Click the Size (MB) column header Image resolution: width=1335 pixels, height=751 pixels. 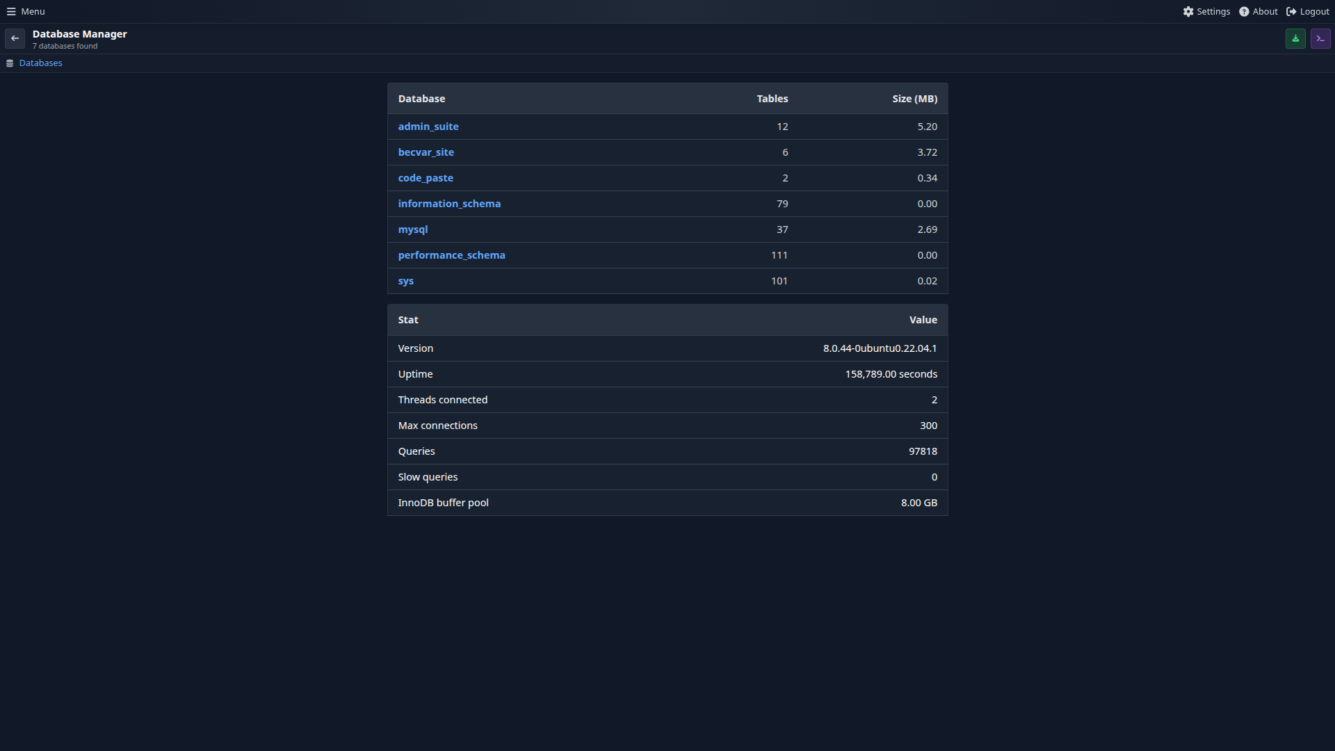tap(914, 99)
